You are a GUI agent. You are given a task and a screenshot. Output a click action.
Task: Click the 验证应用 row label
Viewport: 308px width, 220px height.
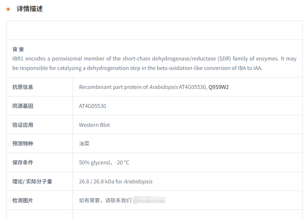click(x=23, y=125)
